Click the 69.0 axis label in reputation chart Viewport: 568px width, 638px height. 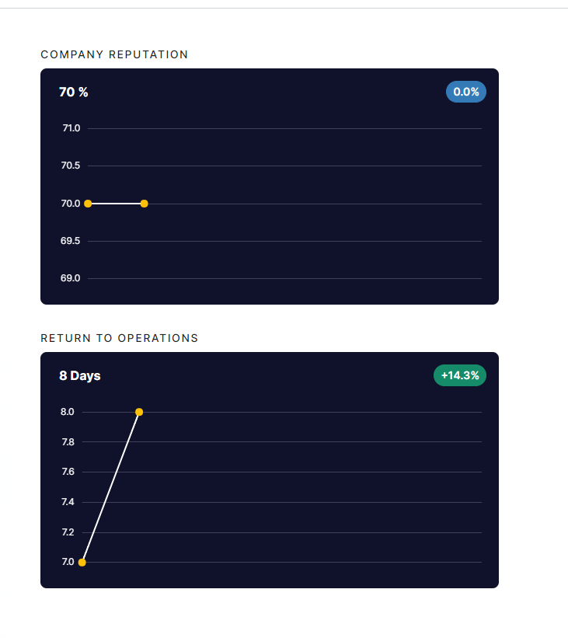pyautogui.click(x=71, y=278)
